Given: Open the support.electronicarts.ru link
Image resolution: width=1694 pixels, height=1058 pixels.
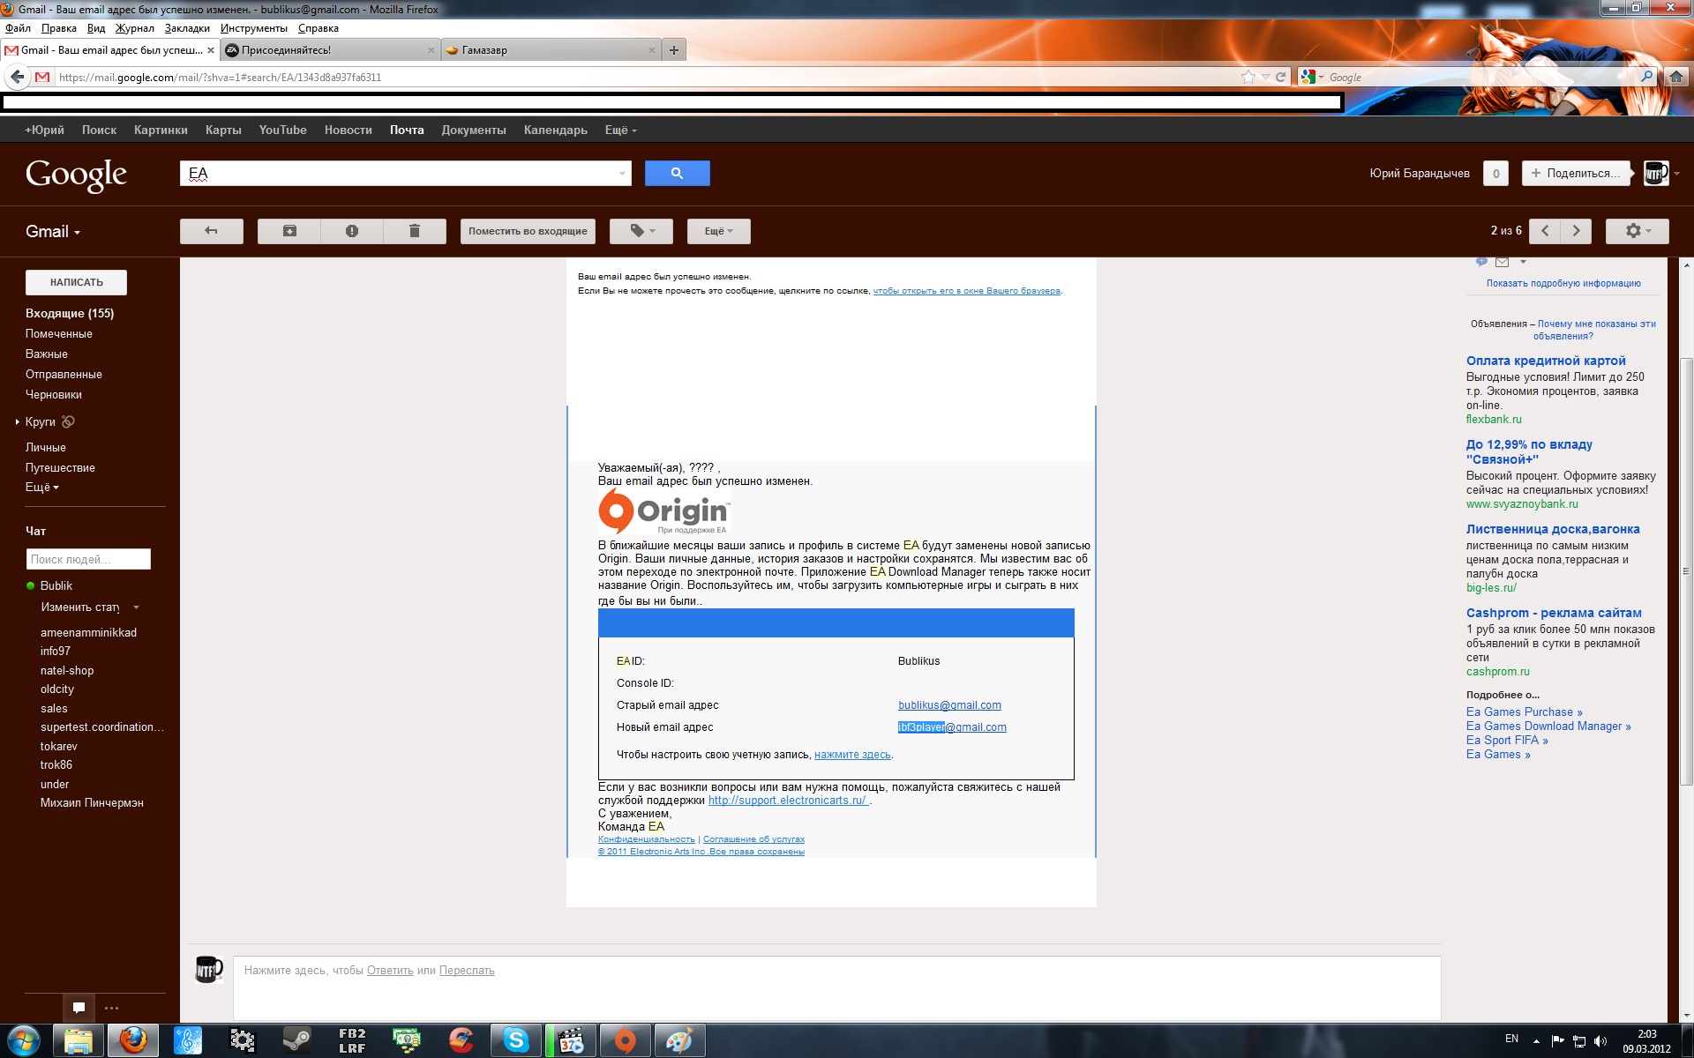Looking at the screenshot, I should (787, 801).
